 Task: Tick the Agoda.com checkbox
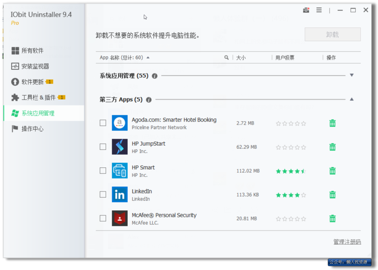[x=103, y=123]
